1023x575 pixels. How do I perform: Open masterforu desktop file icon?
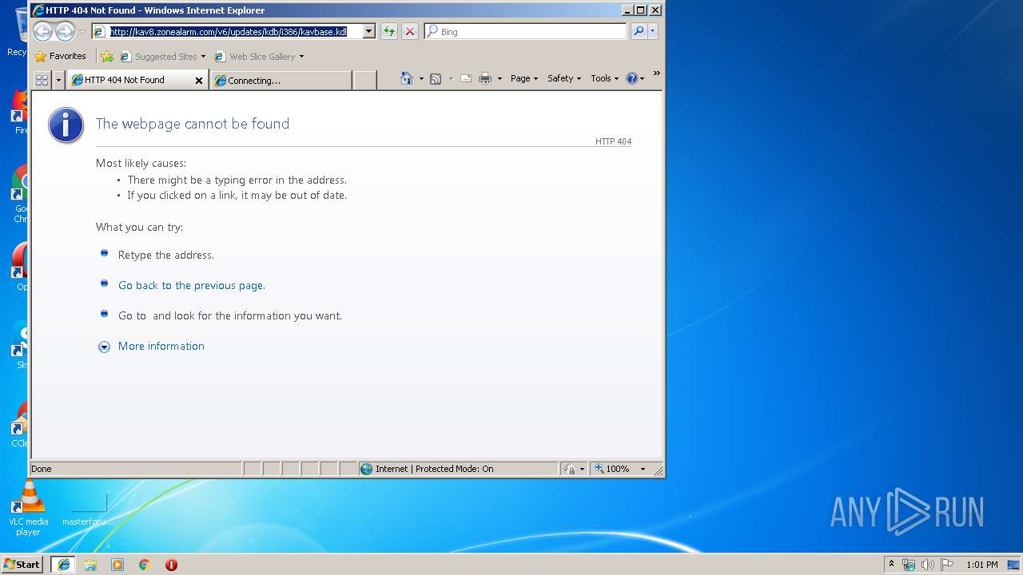pos(88,510)
